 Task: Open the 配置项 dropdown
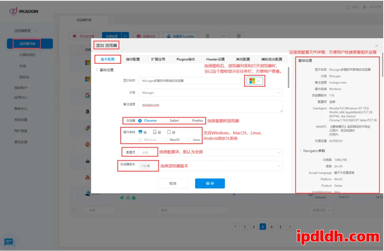[211, 152]
